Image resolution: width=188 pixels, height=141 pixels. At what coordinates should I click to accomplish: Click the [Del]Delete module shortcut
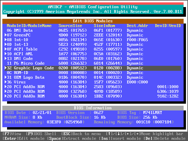pyautogui.click(x=164, y=138)
